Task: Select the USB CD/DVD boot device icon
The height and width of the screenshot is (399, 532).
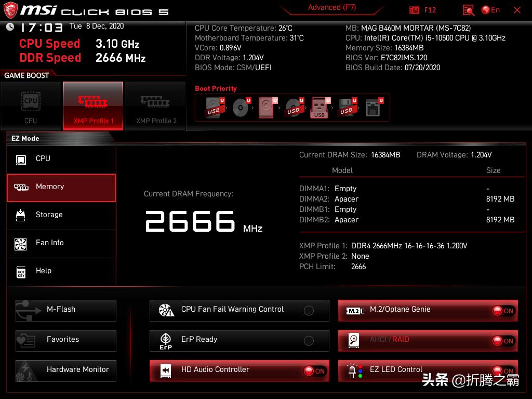Action: coord(294,108)
